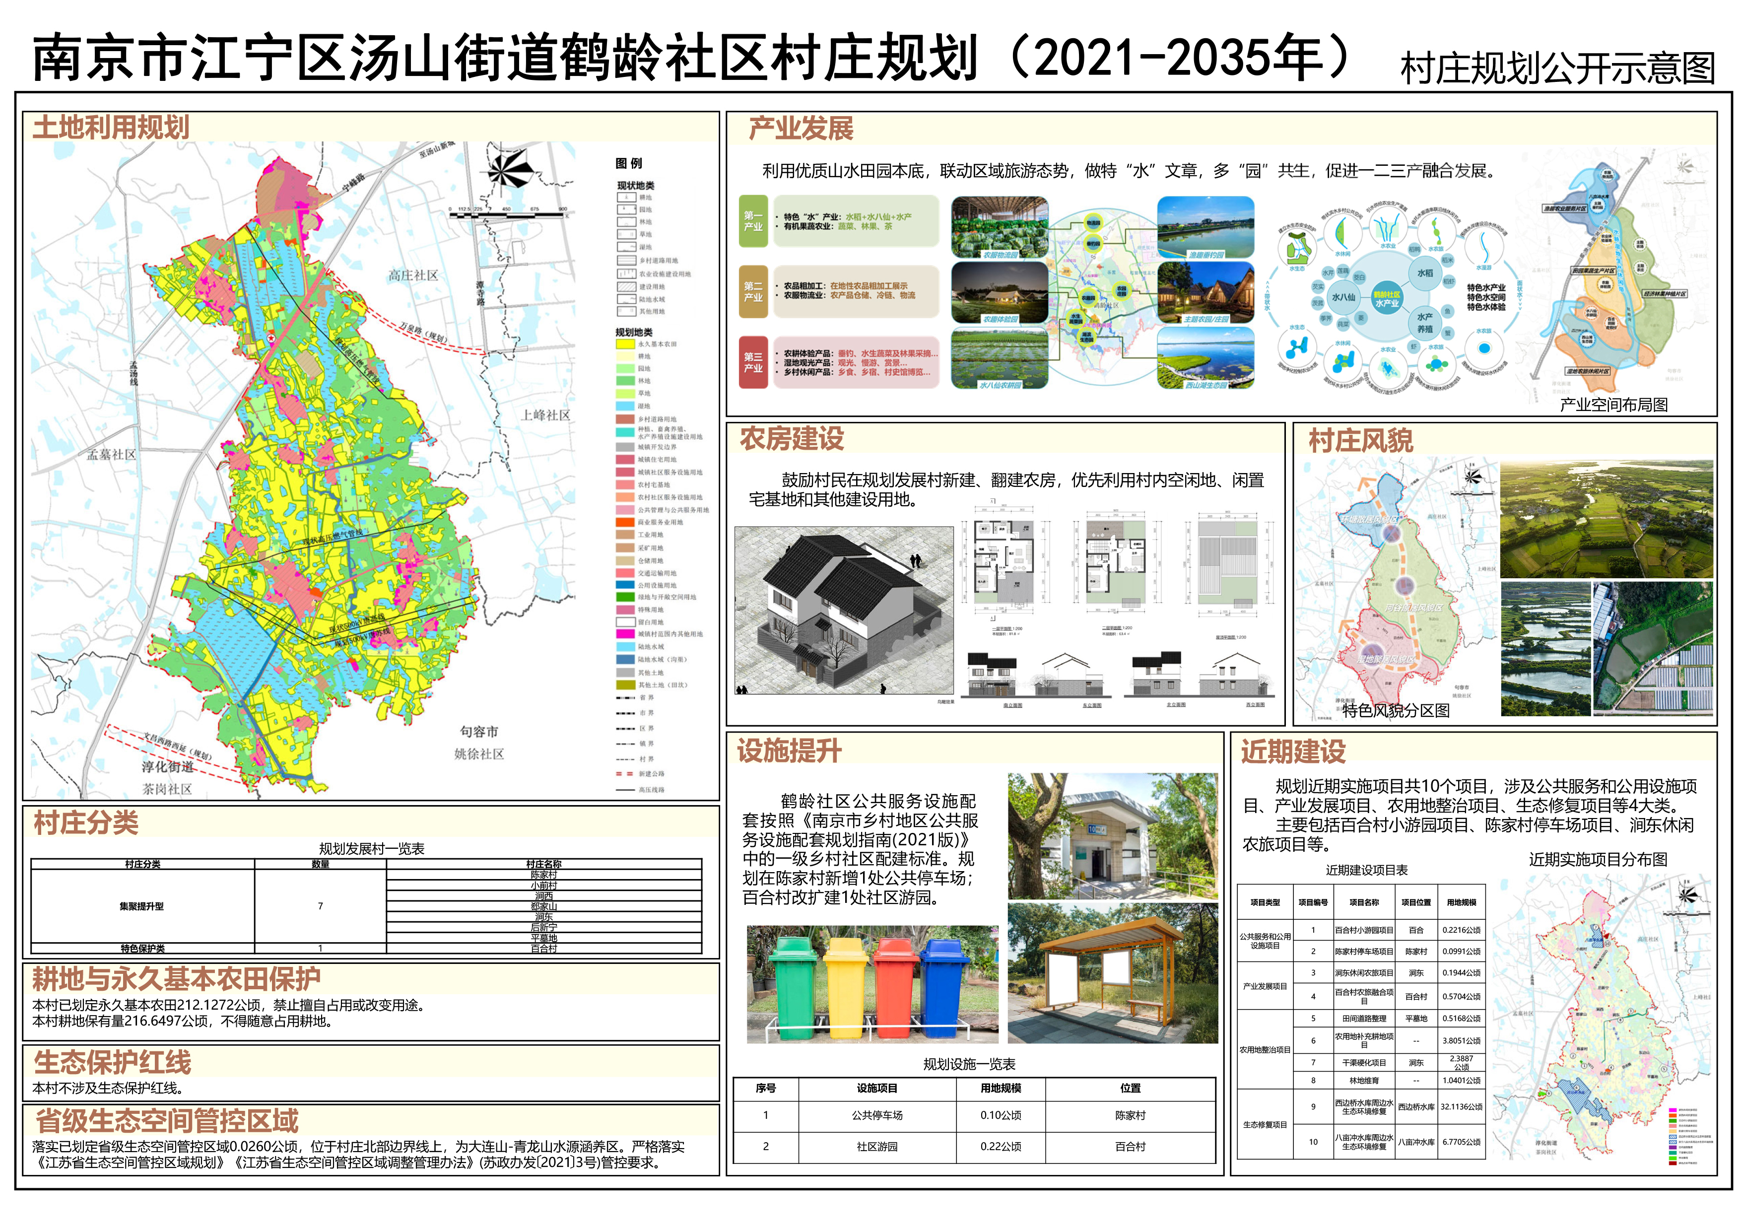Click the colored recycling bins photo
The width and height of the screenshot is (1741, 1231).
[x=872, y=984]
